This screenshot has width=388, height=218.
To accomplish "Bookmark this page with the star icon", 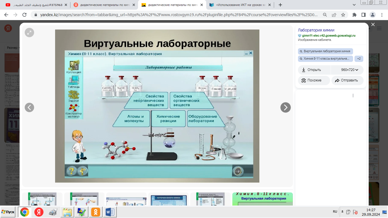I will [x=343, y=15].
